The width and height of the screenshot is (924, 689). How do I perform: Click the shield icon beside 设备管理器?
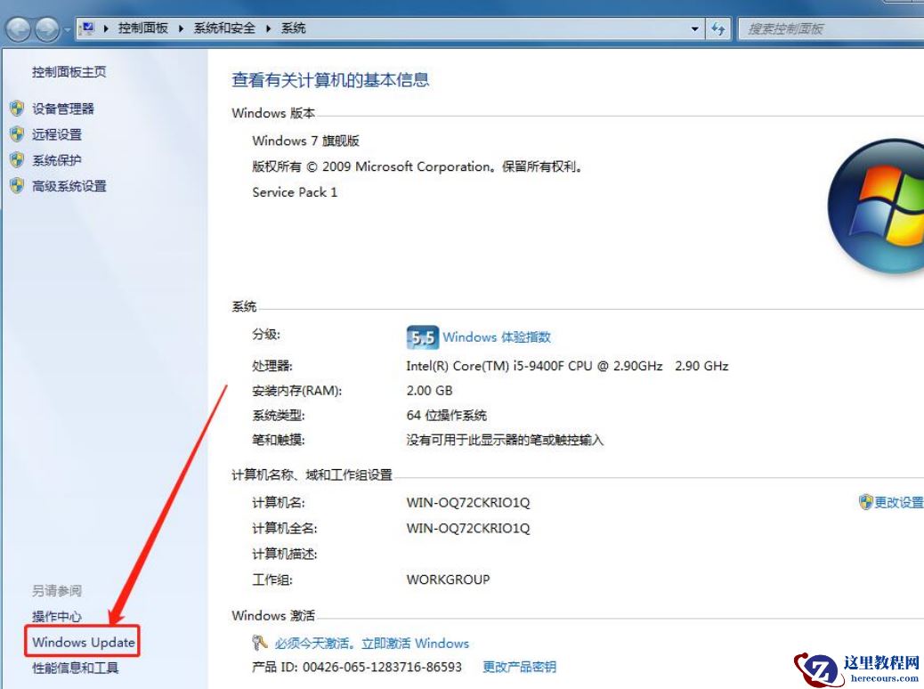pyautogui.click(x=18, y=108)
